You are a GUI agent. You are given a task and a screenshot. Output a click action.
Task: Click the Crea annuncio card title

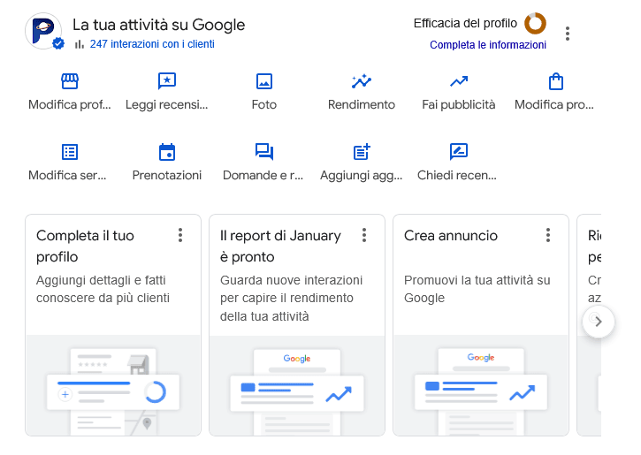pyautogui.click(x=451, y=236)
